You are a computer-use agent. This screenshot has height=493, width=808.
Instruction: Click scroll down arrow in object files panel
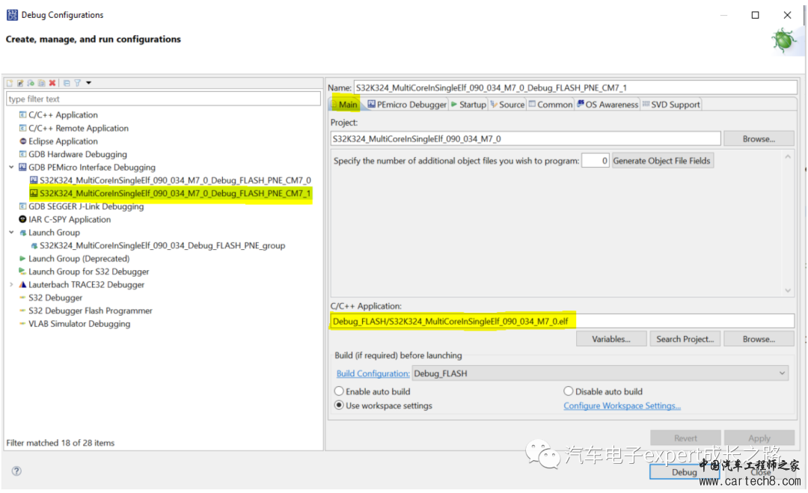(788, 290)
